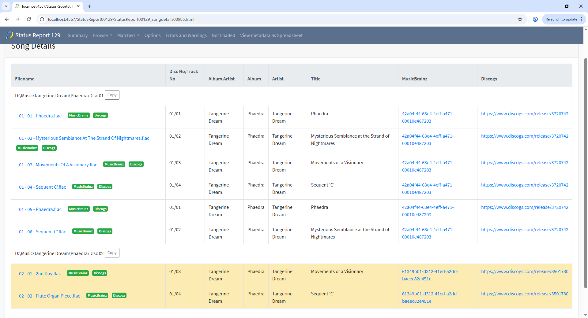
Task: Open Discogs release link for 01 - 01 Phaedra
Action: click(525, 114)
